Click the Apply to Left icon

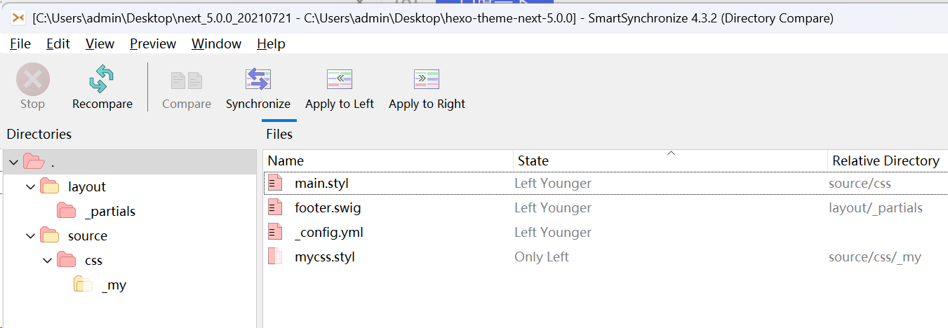pyautogui.click(x=340, y=79)
